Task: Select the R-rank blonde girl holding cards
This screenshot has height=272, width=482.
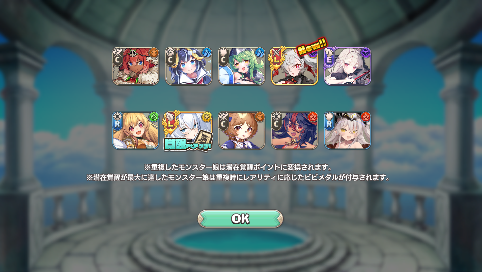Action: pos(136,130)
